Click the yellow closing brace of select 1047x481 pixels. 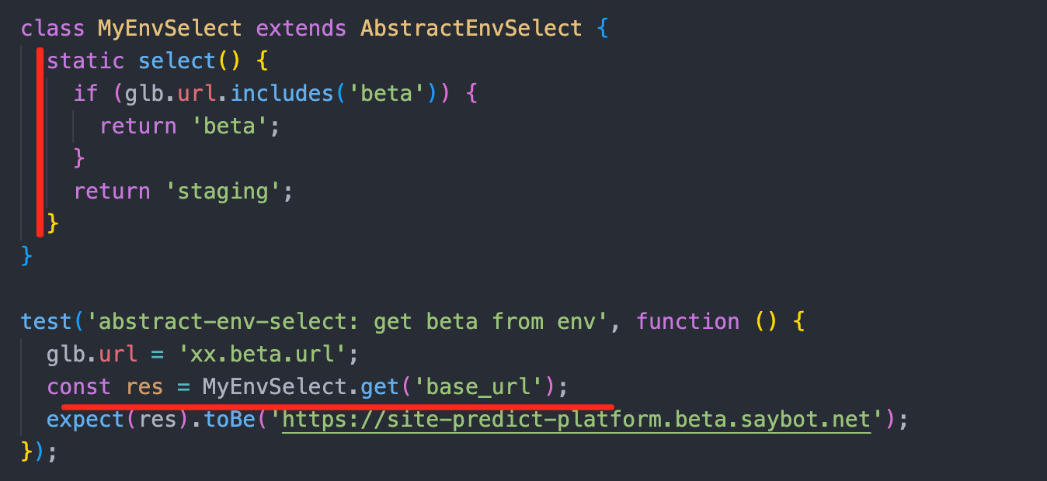53,223
